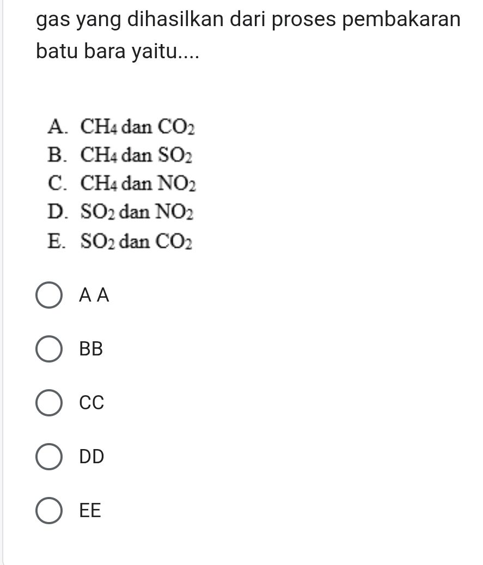Select the circle next to DD option
Screen dimensions: 483x565
[x=48, y=457]
